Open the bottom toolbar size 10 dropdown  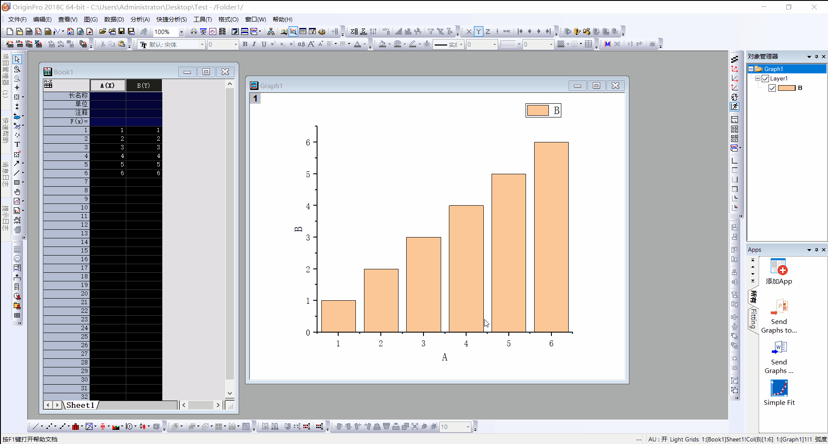point(468,427)
